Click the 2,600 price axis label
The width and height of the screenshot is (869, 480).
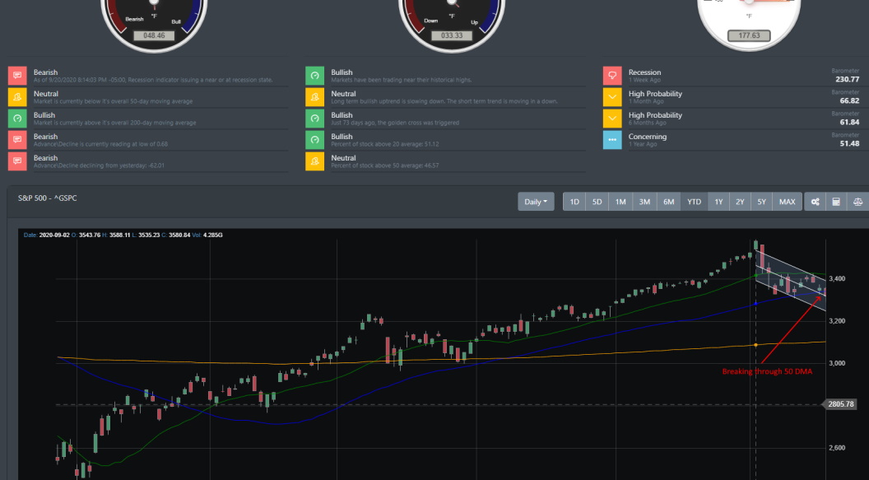click(x=837, y=448)
